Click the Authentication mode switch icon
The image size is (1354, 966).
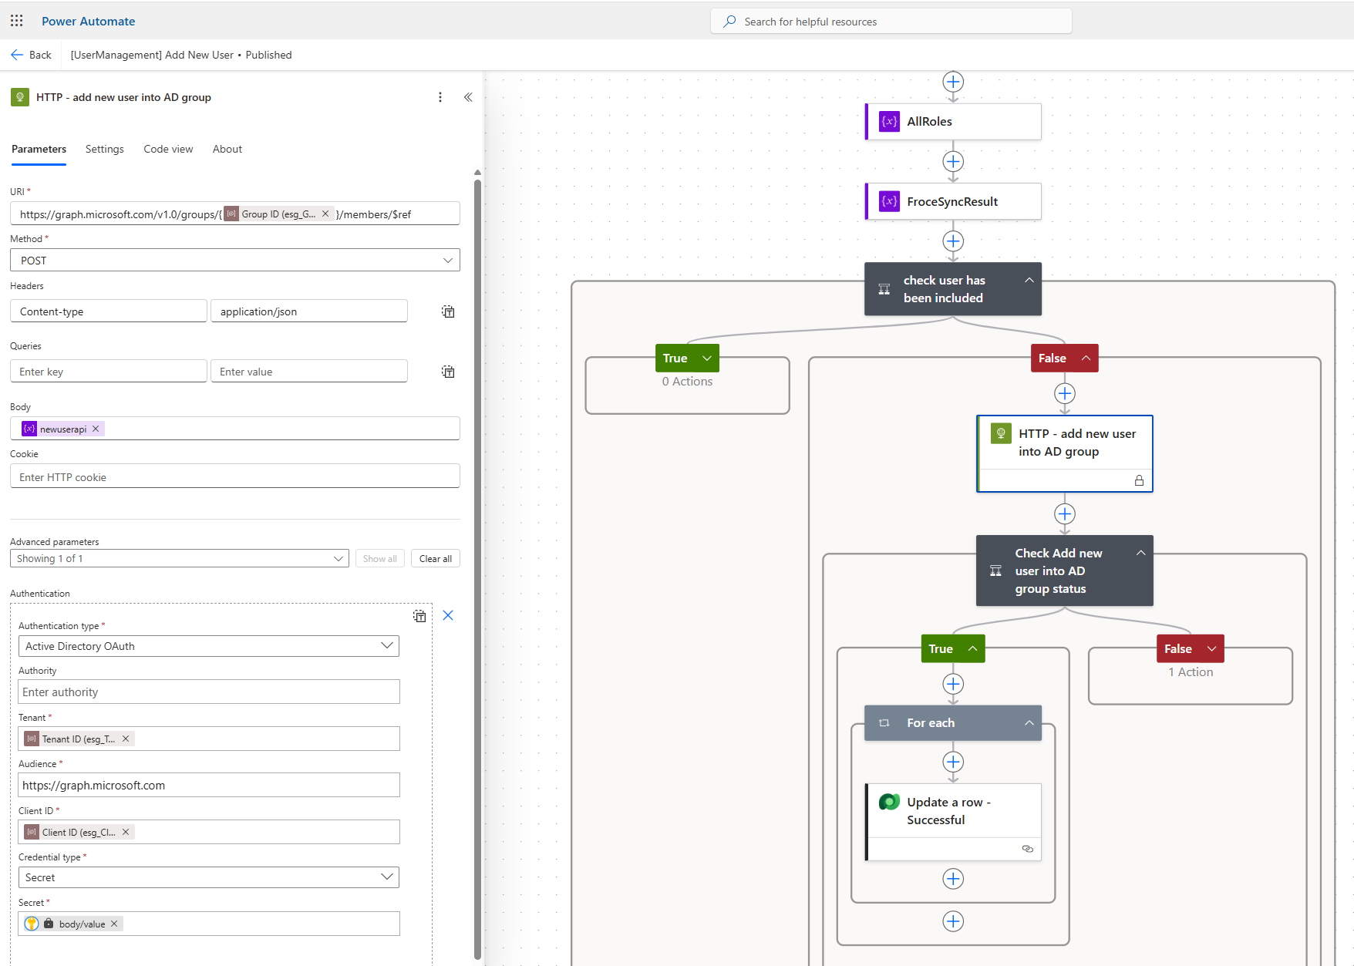click(419, 616)
